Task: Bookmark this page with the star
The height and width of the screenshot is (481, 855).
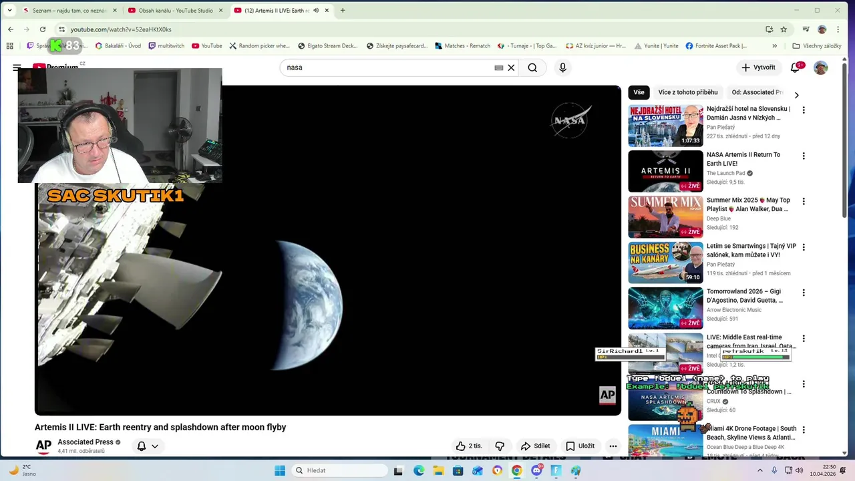Action: click(x=784, y=29)
